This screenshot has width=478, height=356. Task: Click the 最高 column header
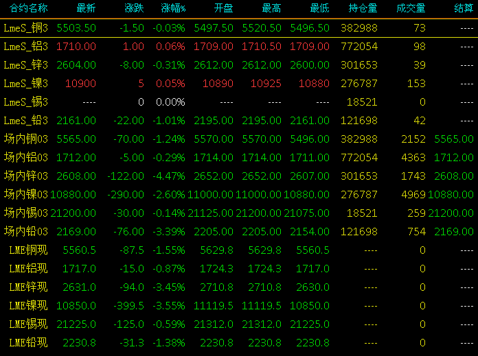click(x=271, y=8)
